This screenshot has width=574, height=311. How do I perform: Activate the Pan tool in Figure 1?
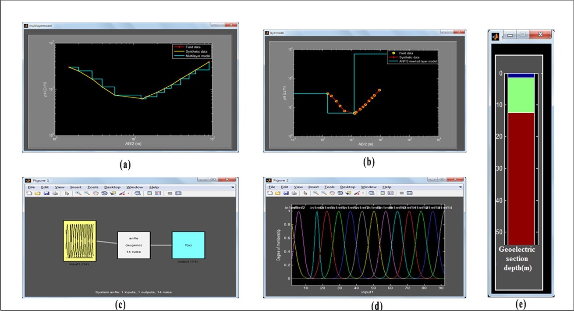click(x=95, y=193)
